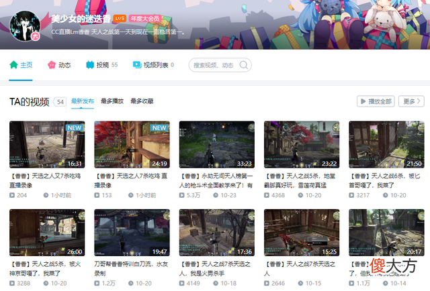Sort videos by 最多收藏
The height and width of the screenshot is (291, 430).
click(x=142, y=101)
